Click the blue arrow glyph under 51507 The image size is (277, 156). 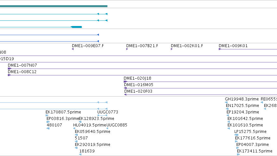coord(76,141)
